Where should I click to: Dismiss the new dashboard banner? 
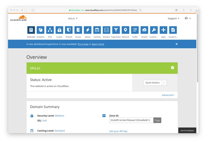tap(176, 44)
